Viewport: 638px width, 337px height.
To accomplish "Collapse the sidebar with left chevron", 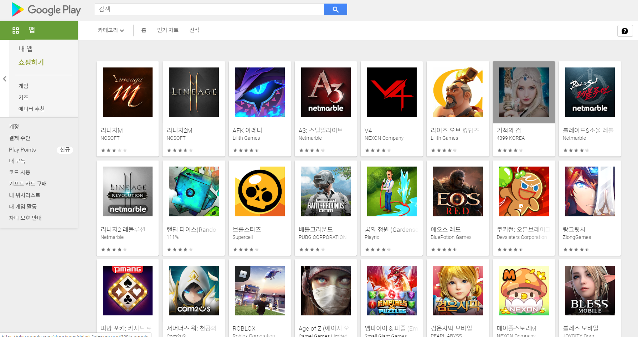I will click(x=5, y=79).
